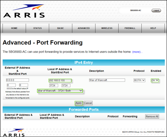The height and width of the screenshot is (137, 167).
Task: Open the Protocol BOTH dropdown
Action: point(139,80)
